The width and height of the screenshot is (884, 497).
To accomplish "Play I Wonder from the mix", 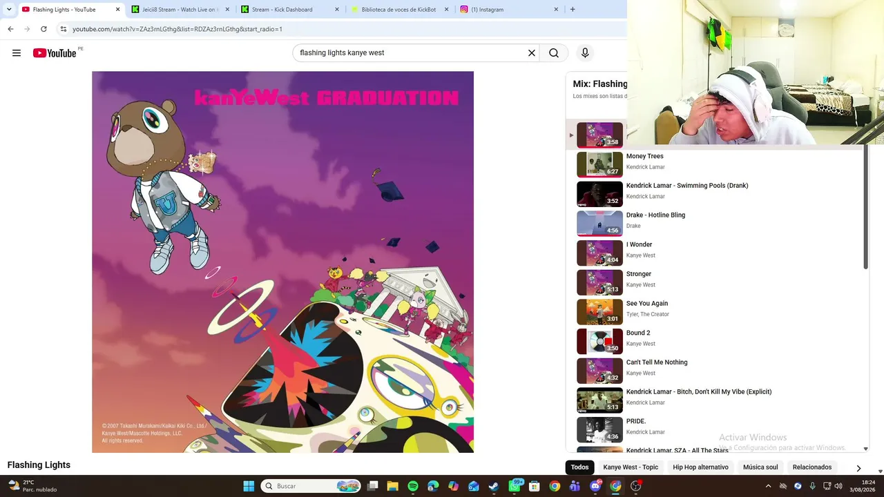I will pyautogui.click(x=715, y=253).
